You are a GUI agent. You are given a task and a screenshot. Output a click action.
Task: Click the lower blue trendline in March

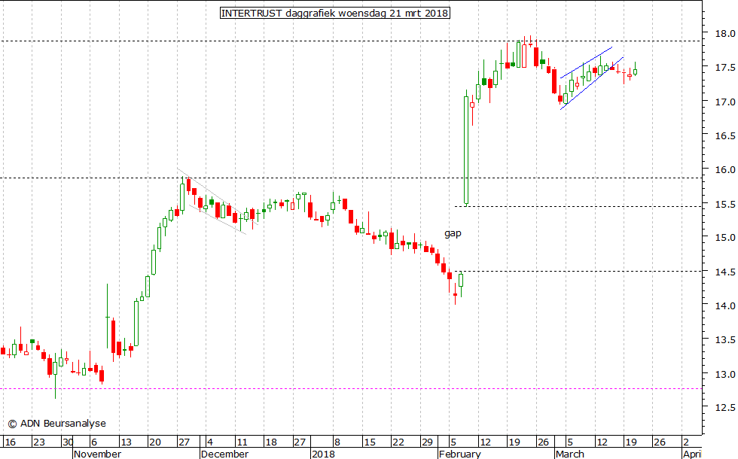(x=592, y=84)
